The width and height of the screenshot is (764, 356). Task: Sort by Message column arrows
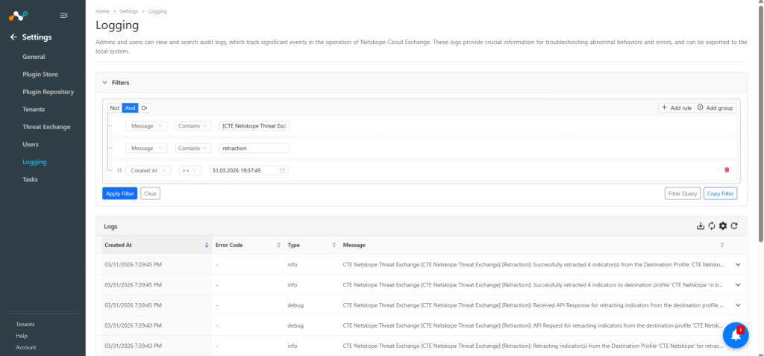click(x=722, y=246)
